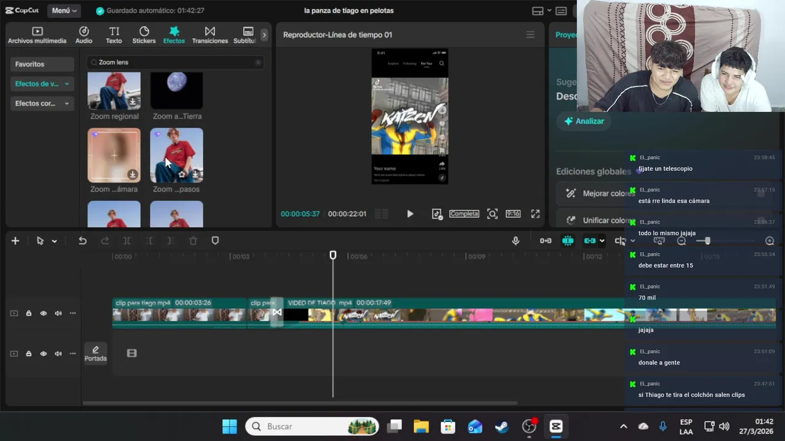Toggle auto snapping on the timeline
This screenshot has width=785, height=441.
click(x=568, y=241)
